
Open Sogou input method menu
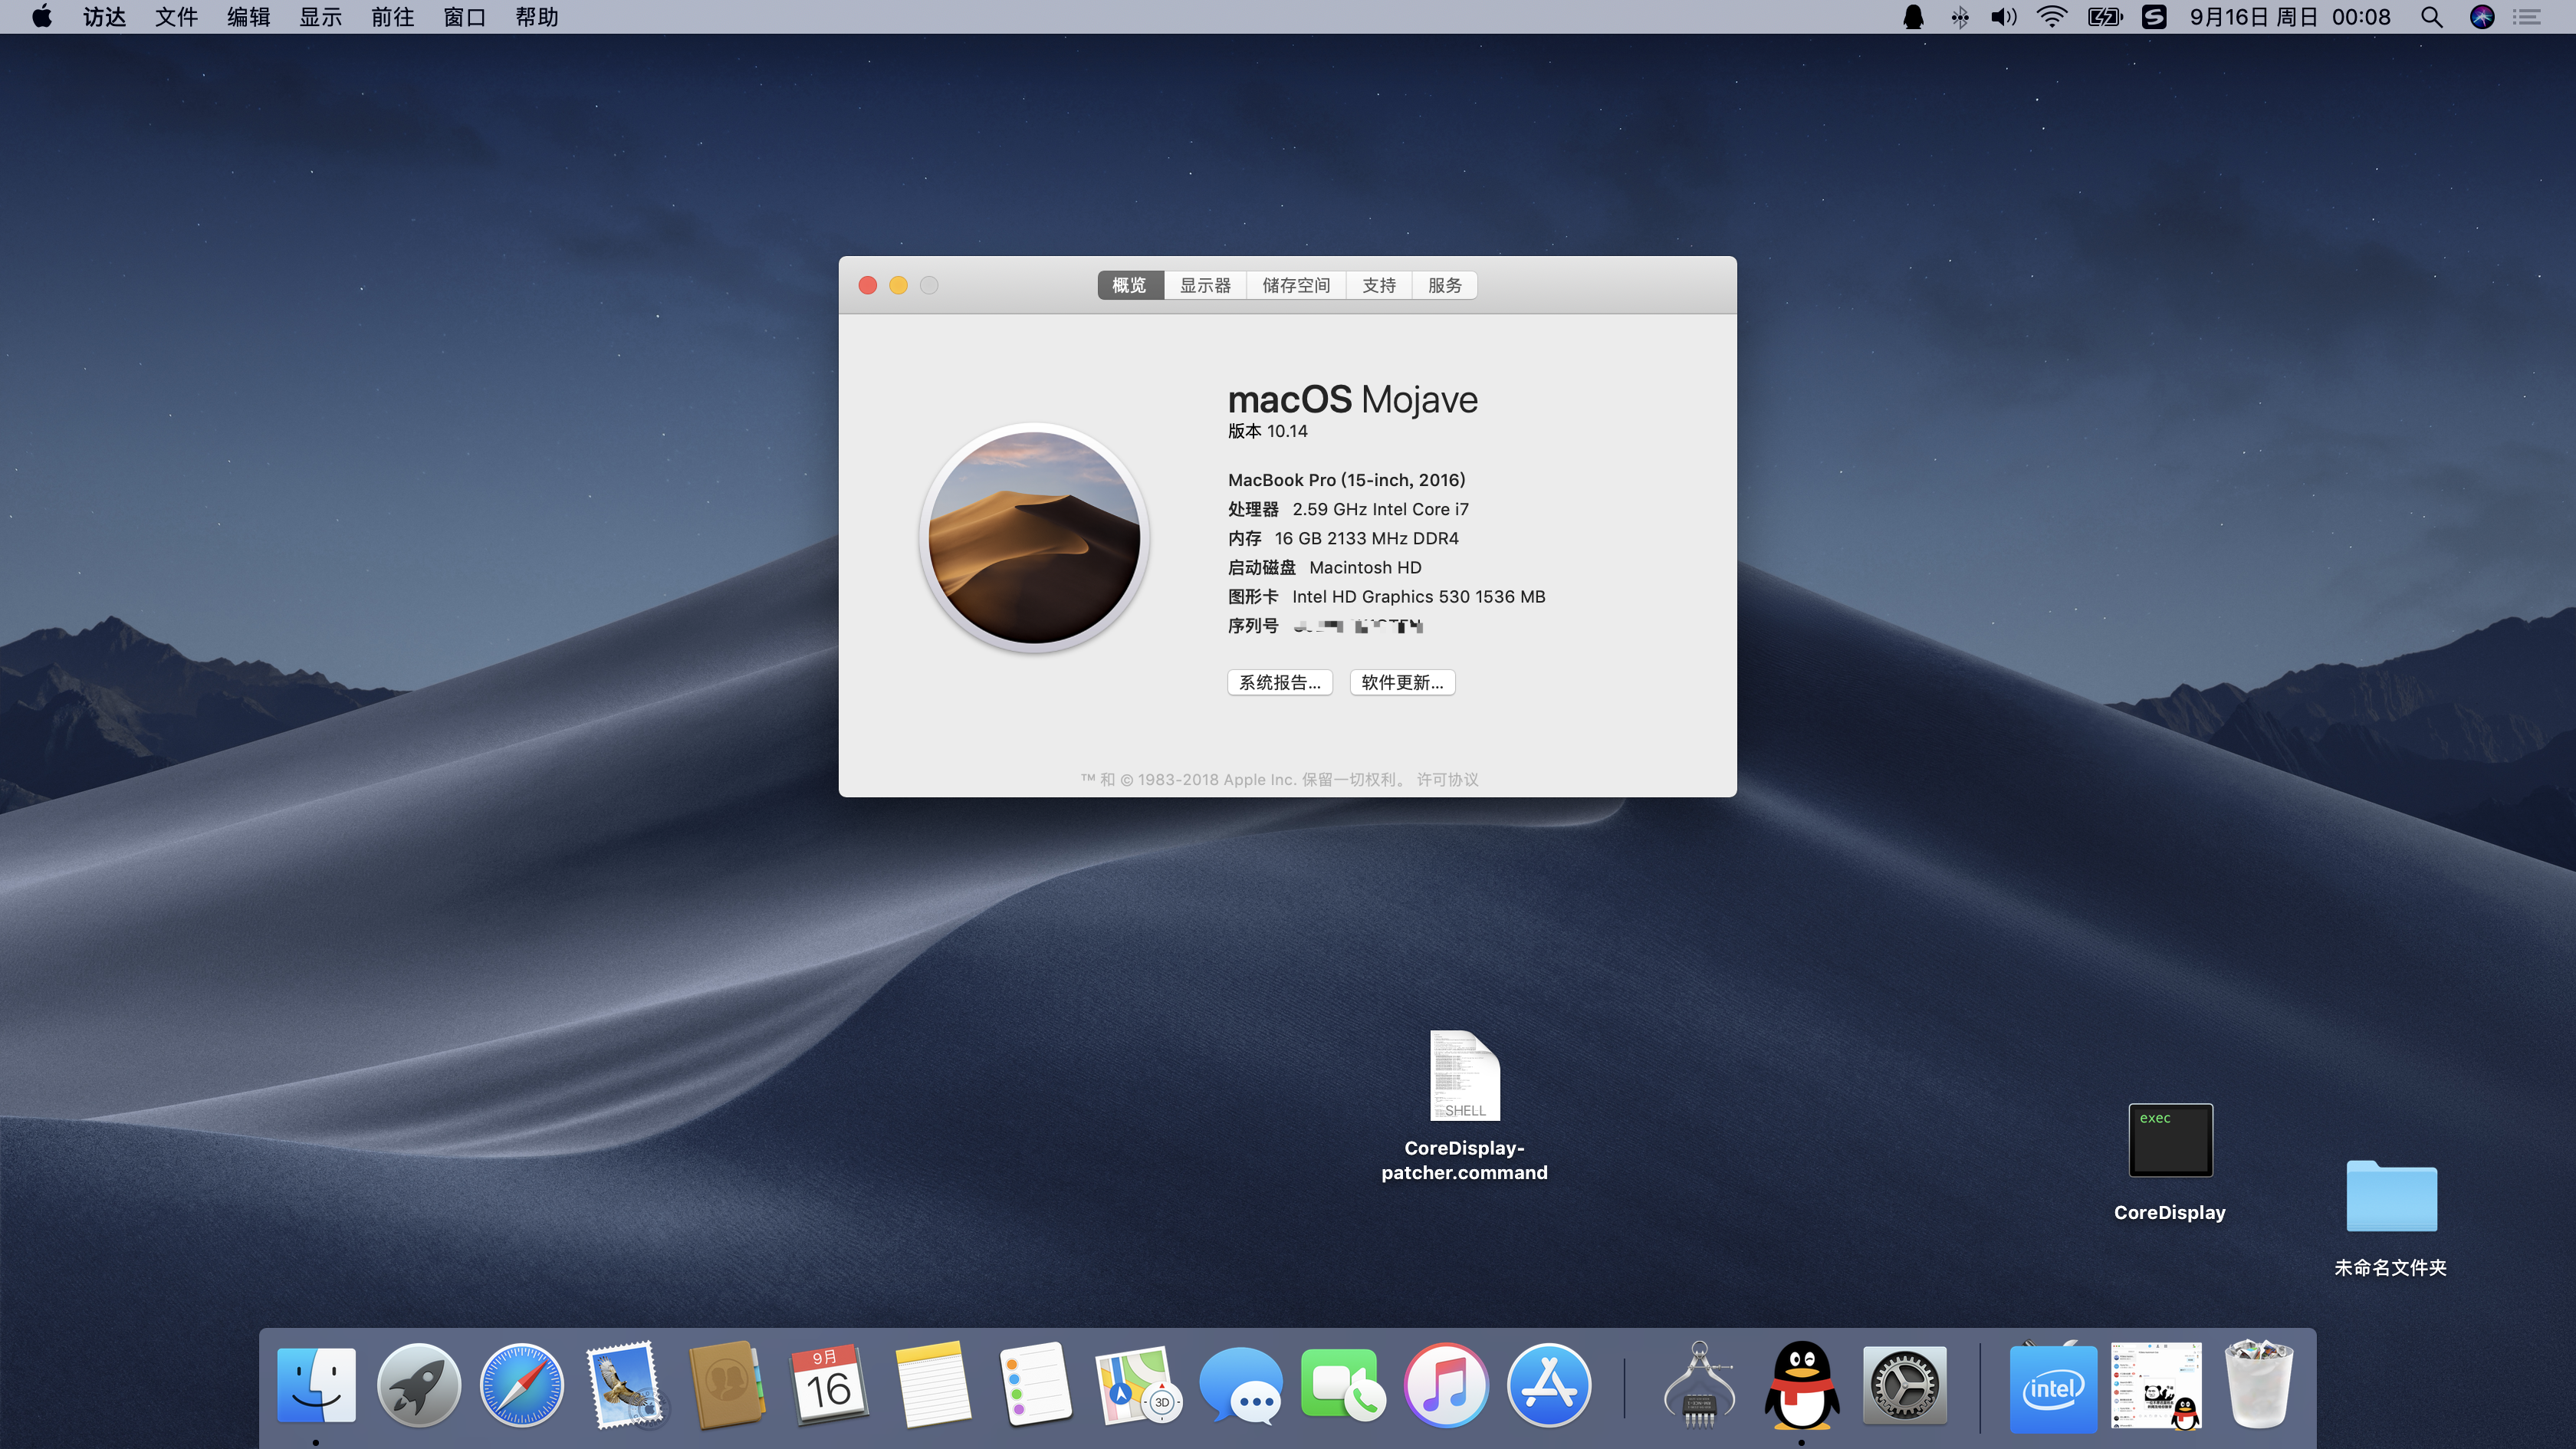point(2154,17)
